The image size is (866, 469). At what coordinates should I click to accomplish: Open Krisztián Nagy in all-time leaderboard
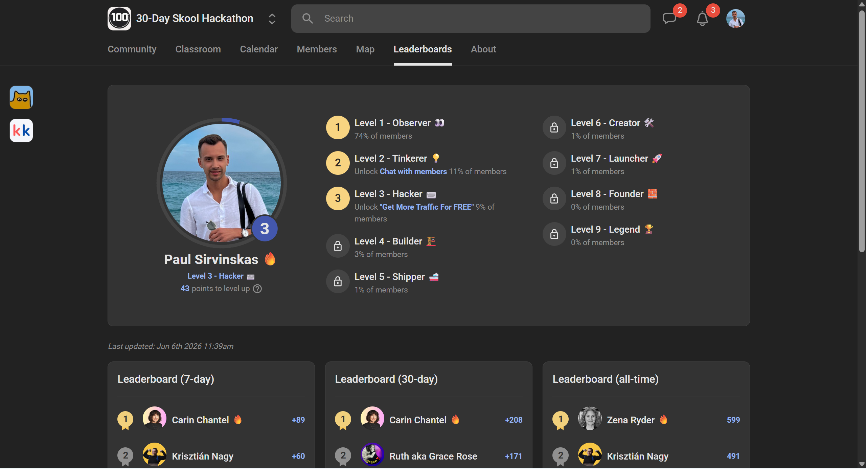(638, 456)
